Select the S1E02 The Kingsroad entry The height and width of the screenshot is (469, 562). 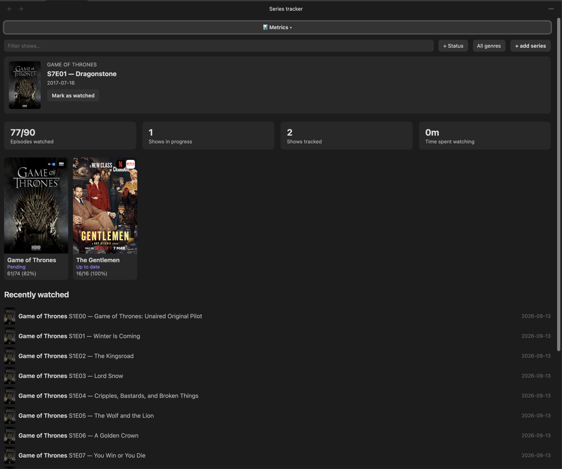coord(277,356)
